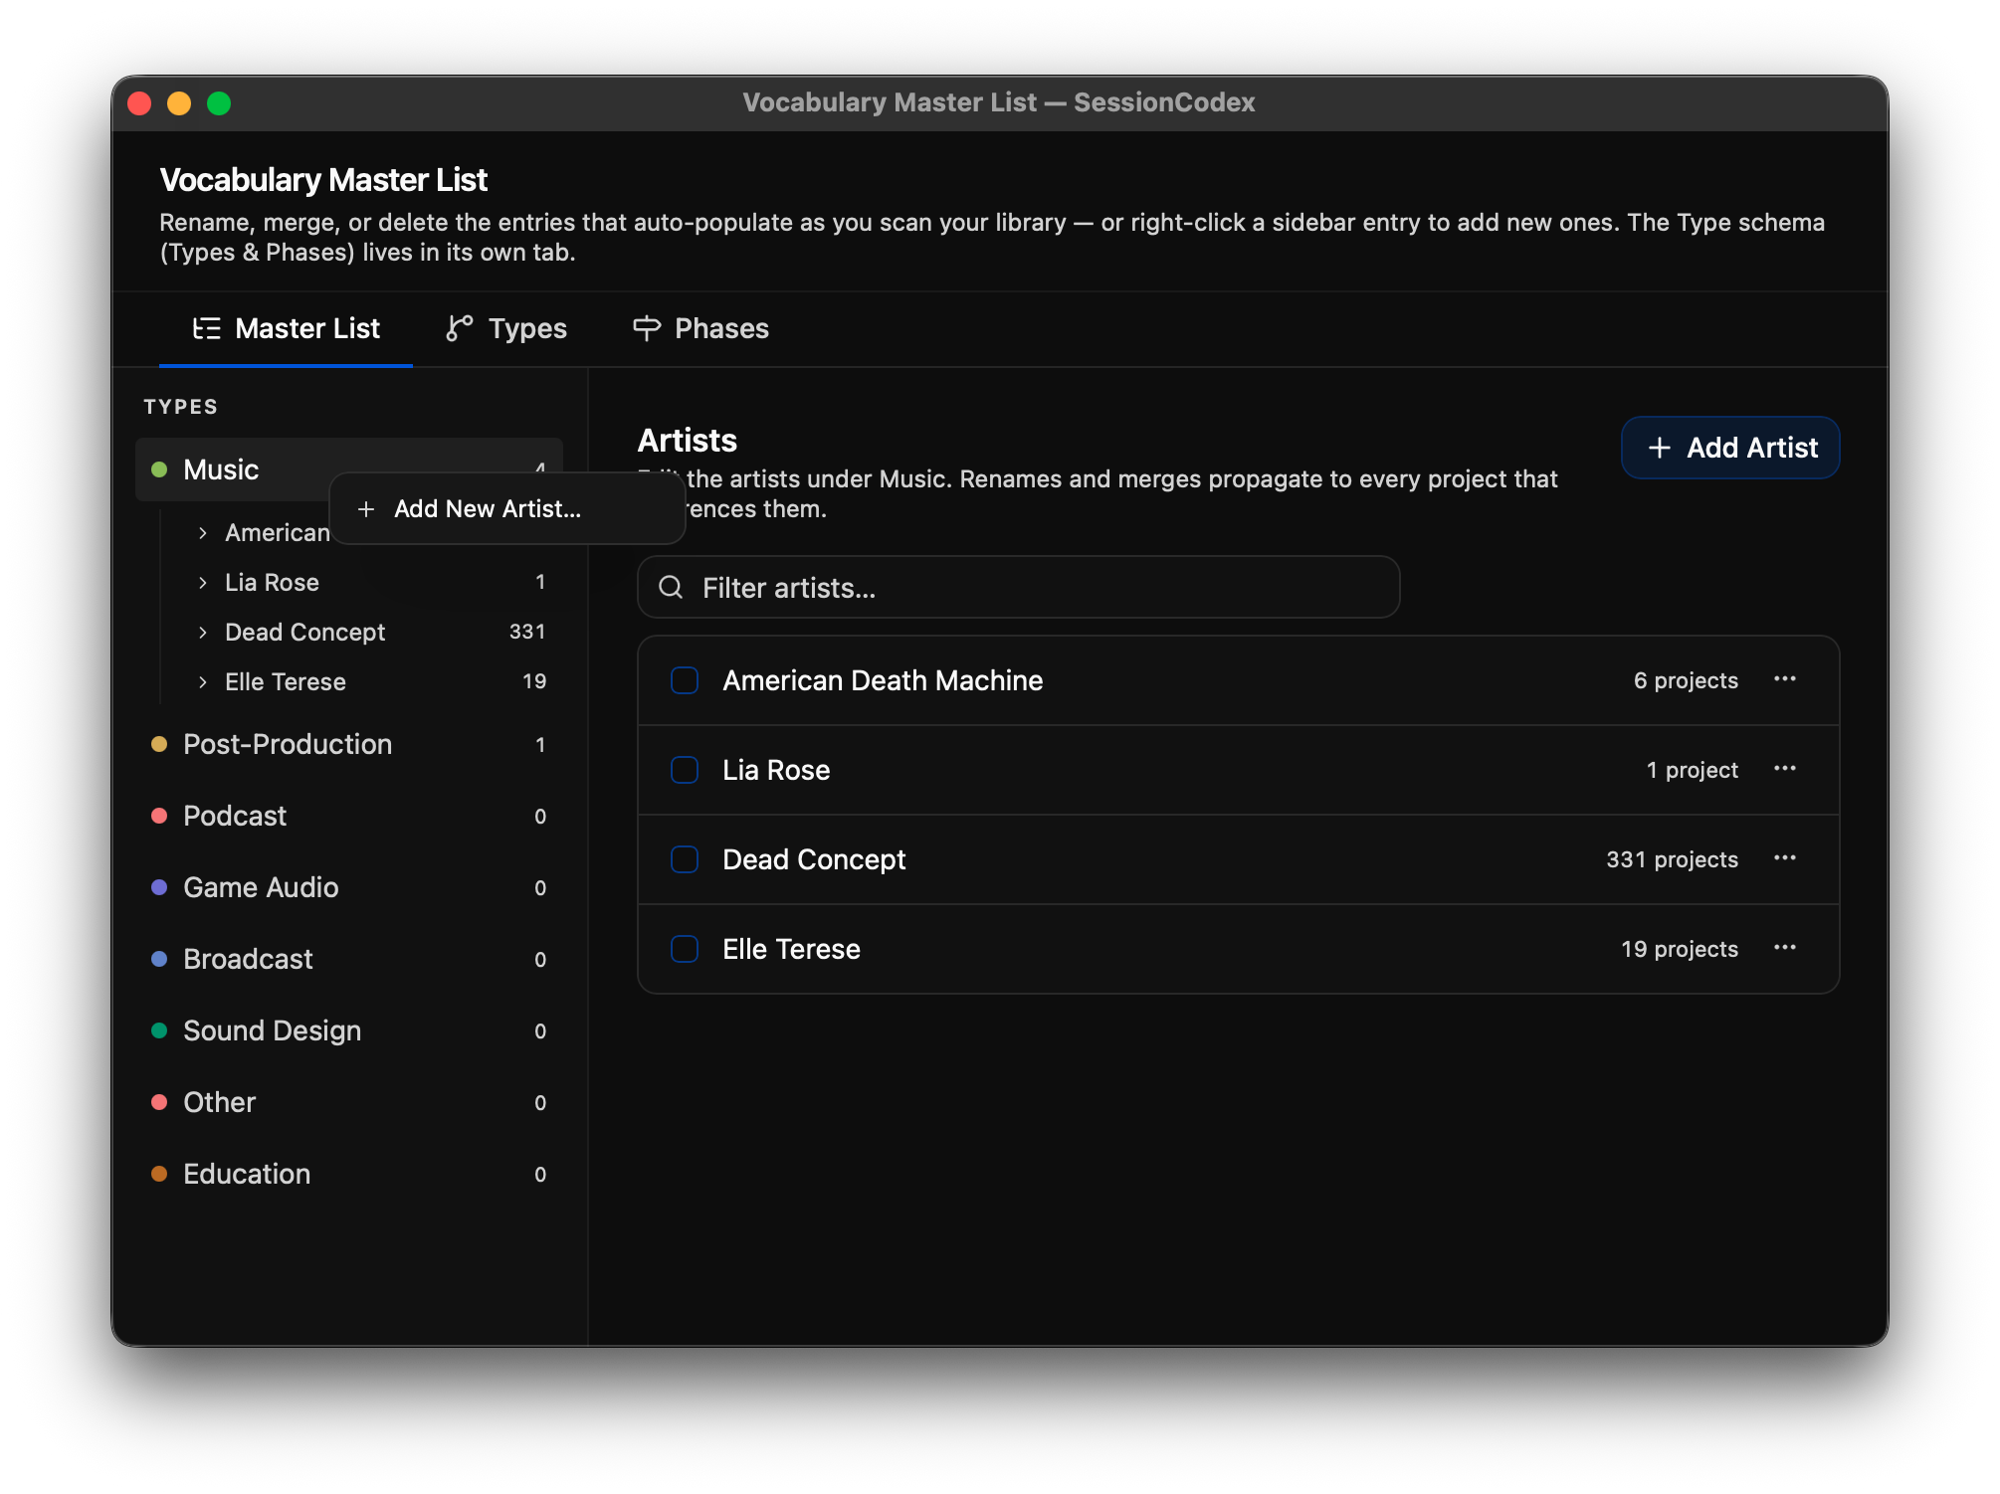Click the blue Broadcast color dot
Image resolution: width=2000 pixels, height=1494 pixels.
[159, 959]
